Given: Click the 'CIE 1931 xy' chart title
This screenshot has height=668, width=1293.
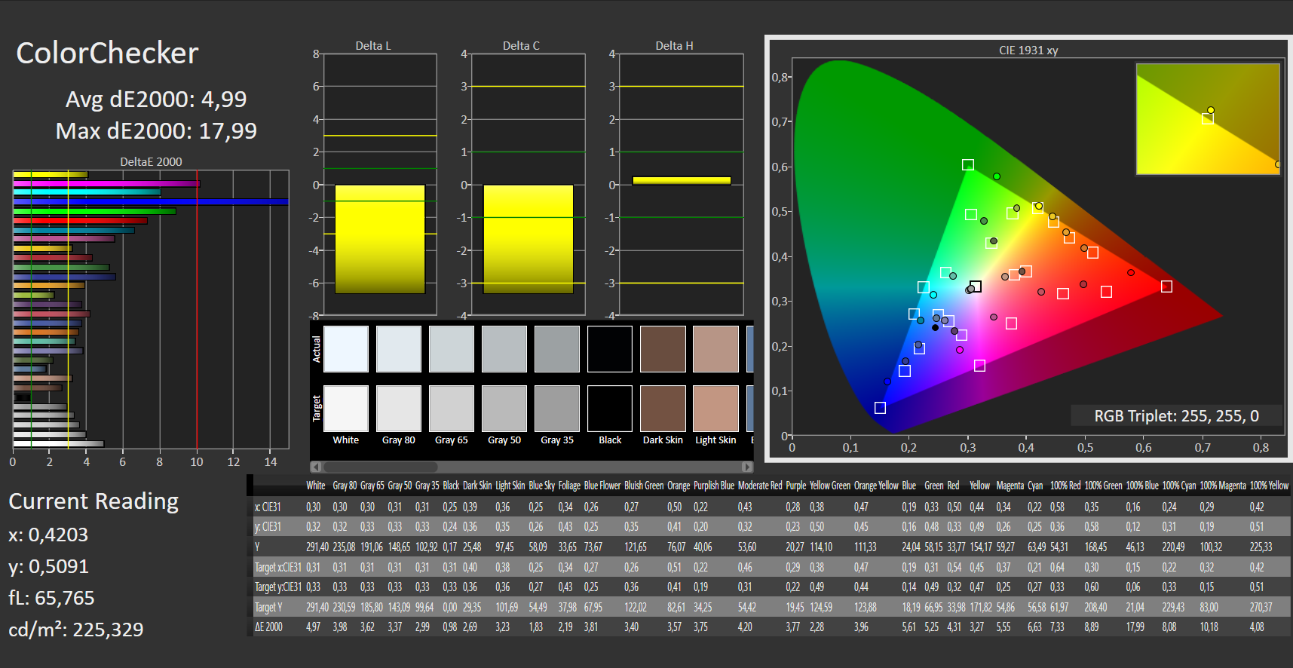Looking at the screenshot, I should tap(1028, 51).
